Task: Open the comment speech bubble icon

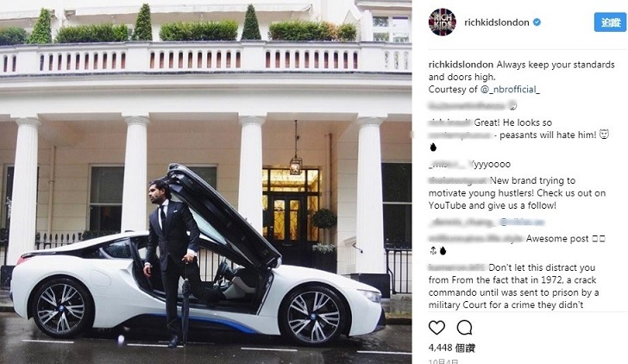Action: coord(465,328)
